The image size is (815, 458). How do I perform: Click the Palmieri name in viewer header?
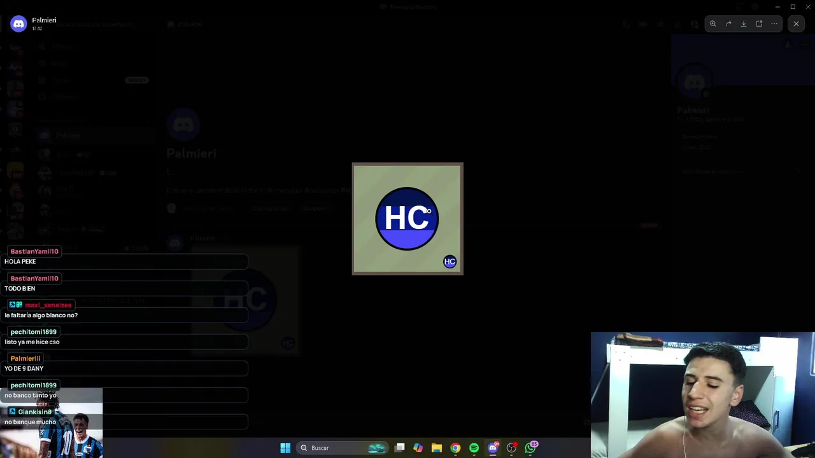click(x=44, y=20)
